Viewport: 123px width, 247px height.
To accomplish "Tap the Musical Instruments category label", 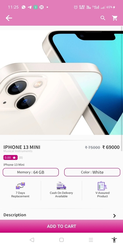I will (x=18, y=151).
